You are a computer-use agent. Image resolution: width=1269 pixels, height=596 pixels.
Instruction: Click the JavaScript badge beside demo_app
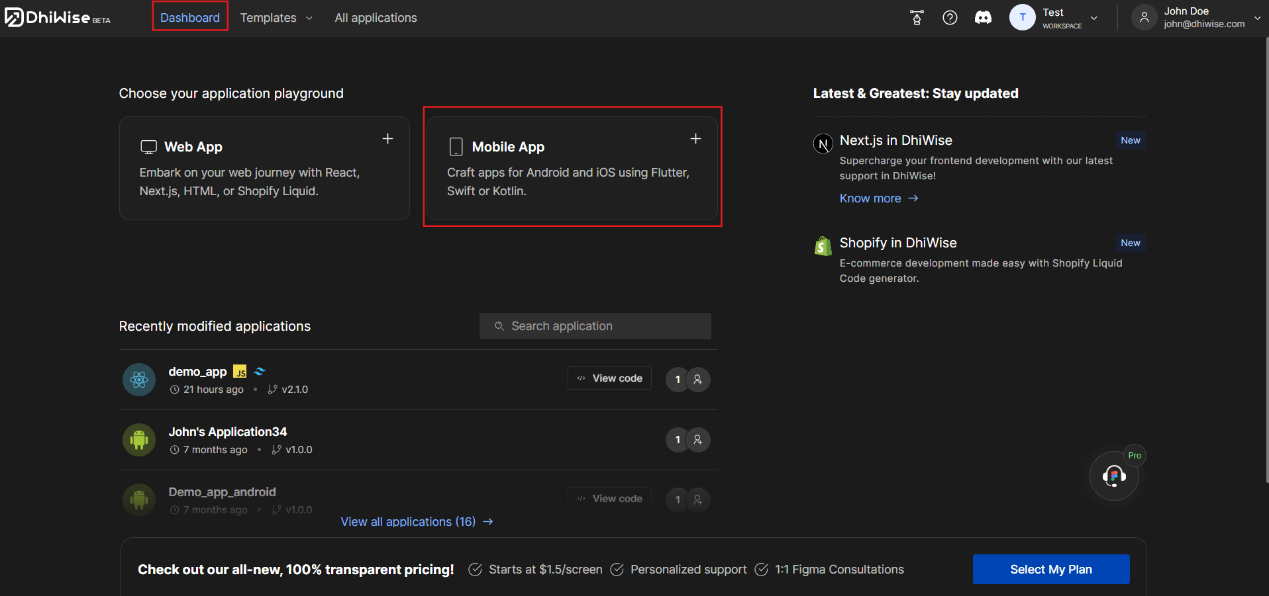(239, 371)
